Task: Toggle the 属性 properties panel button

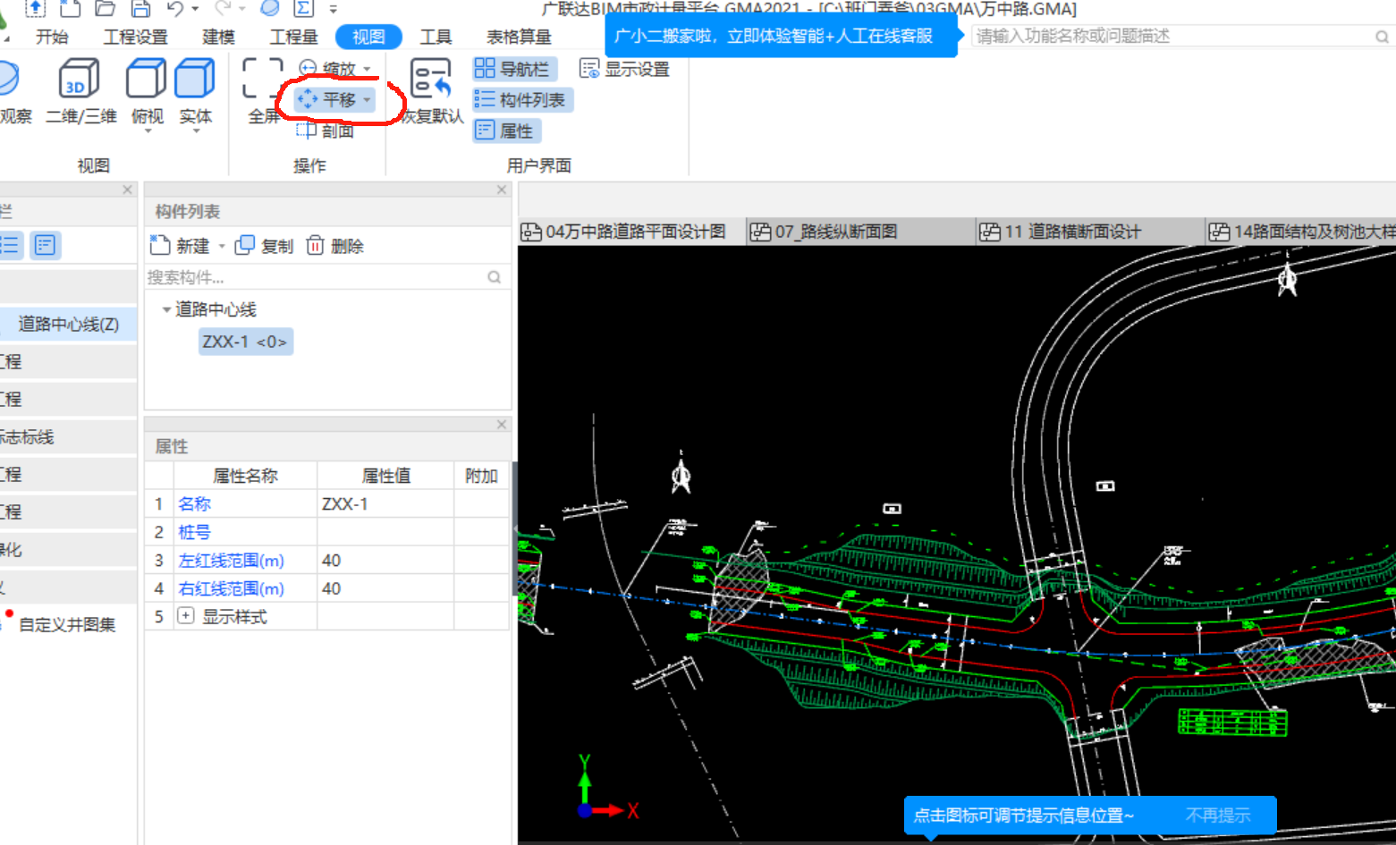Action: 505,131
